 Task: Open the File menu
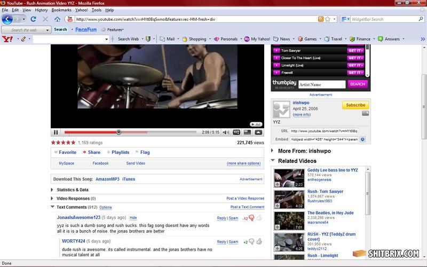point(5,10)
